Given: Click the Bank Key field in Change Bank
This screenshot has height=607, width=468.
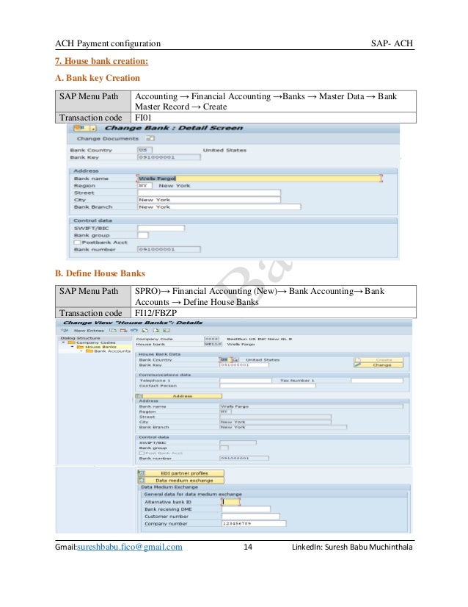Looking at the screenshot, I should click(169, 157).
